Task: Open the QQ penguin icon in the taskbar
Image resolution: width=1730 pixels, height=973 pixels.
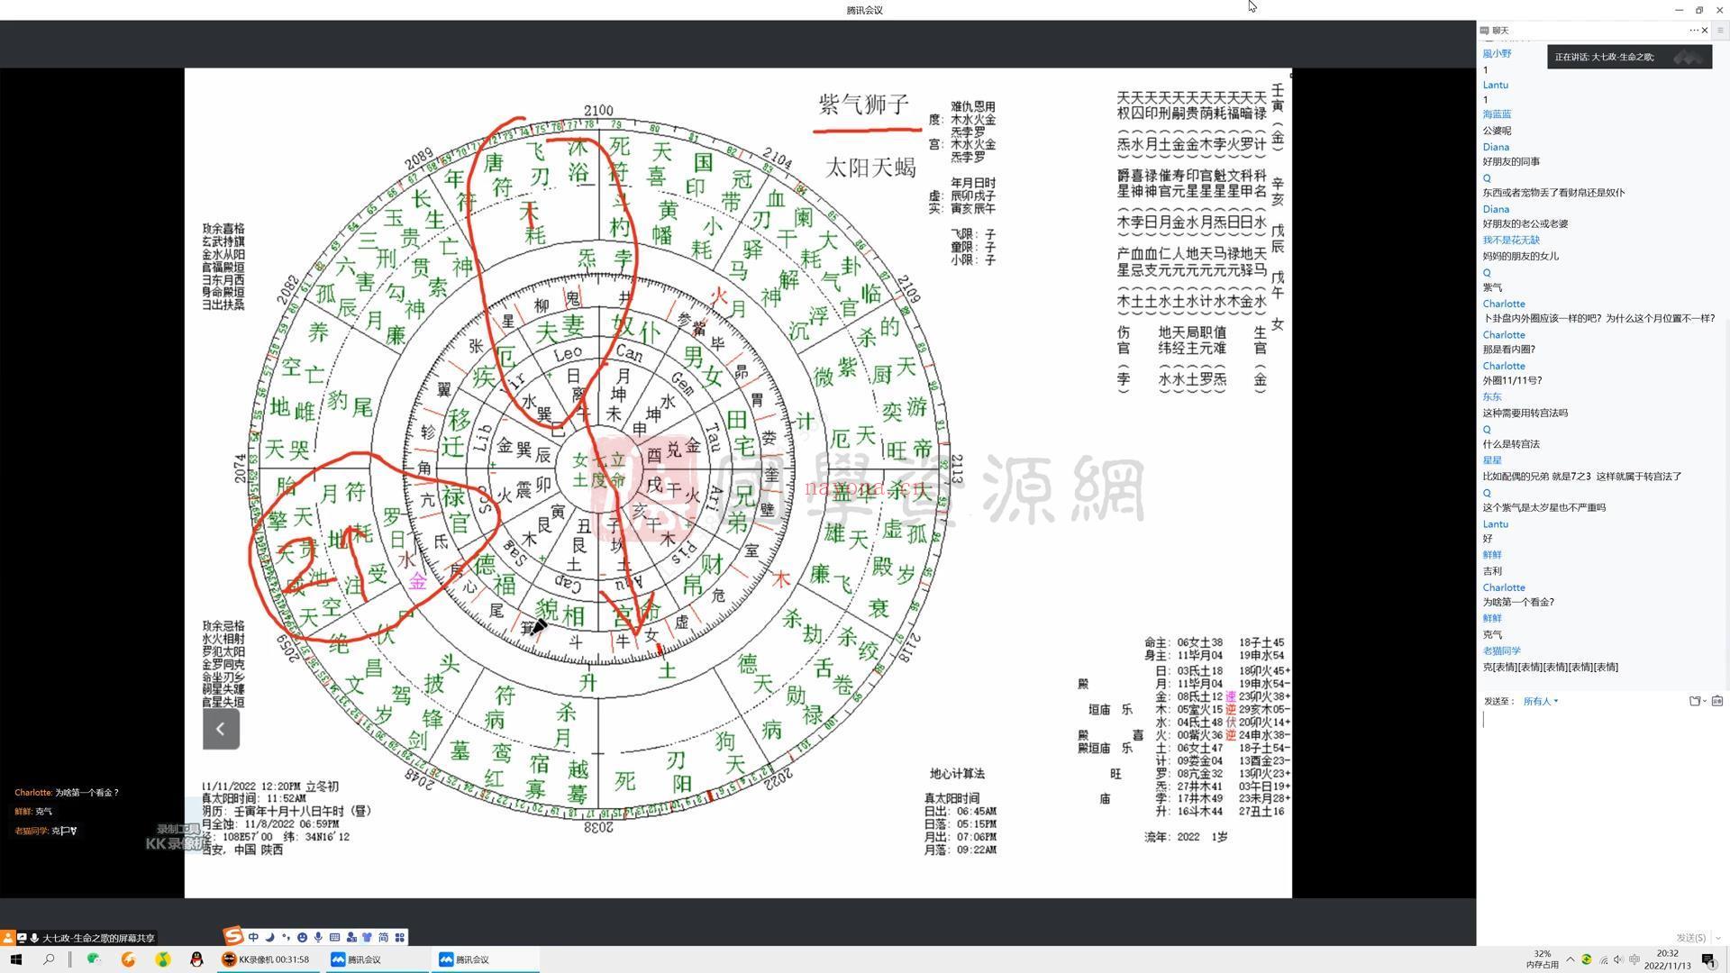Action: pyautogui.click(x=196, y=959)
